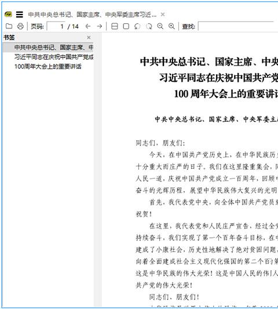
Task: Click the total pages text 14
Action: click(x=75, y=26)
